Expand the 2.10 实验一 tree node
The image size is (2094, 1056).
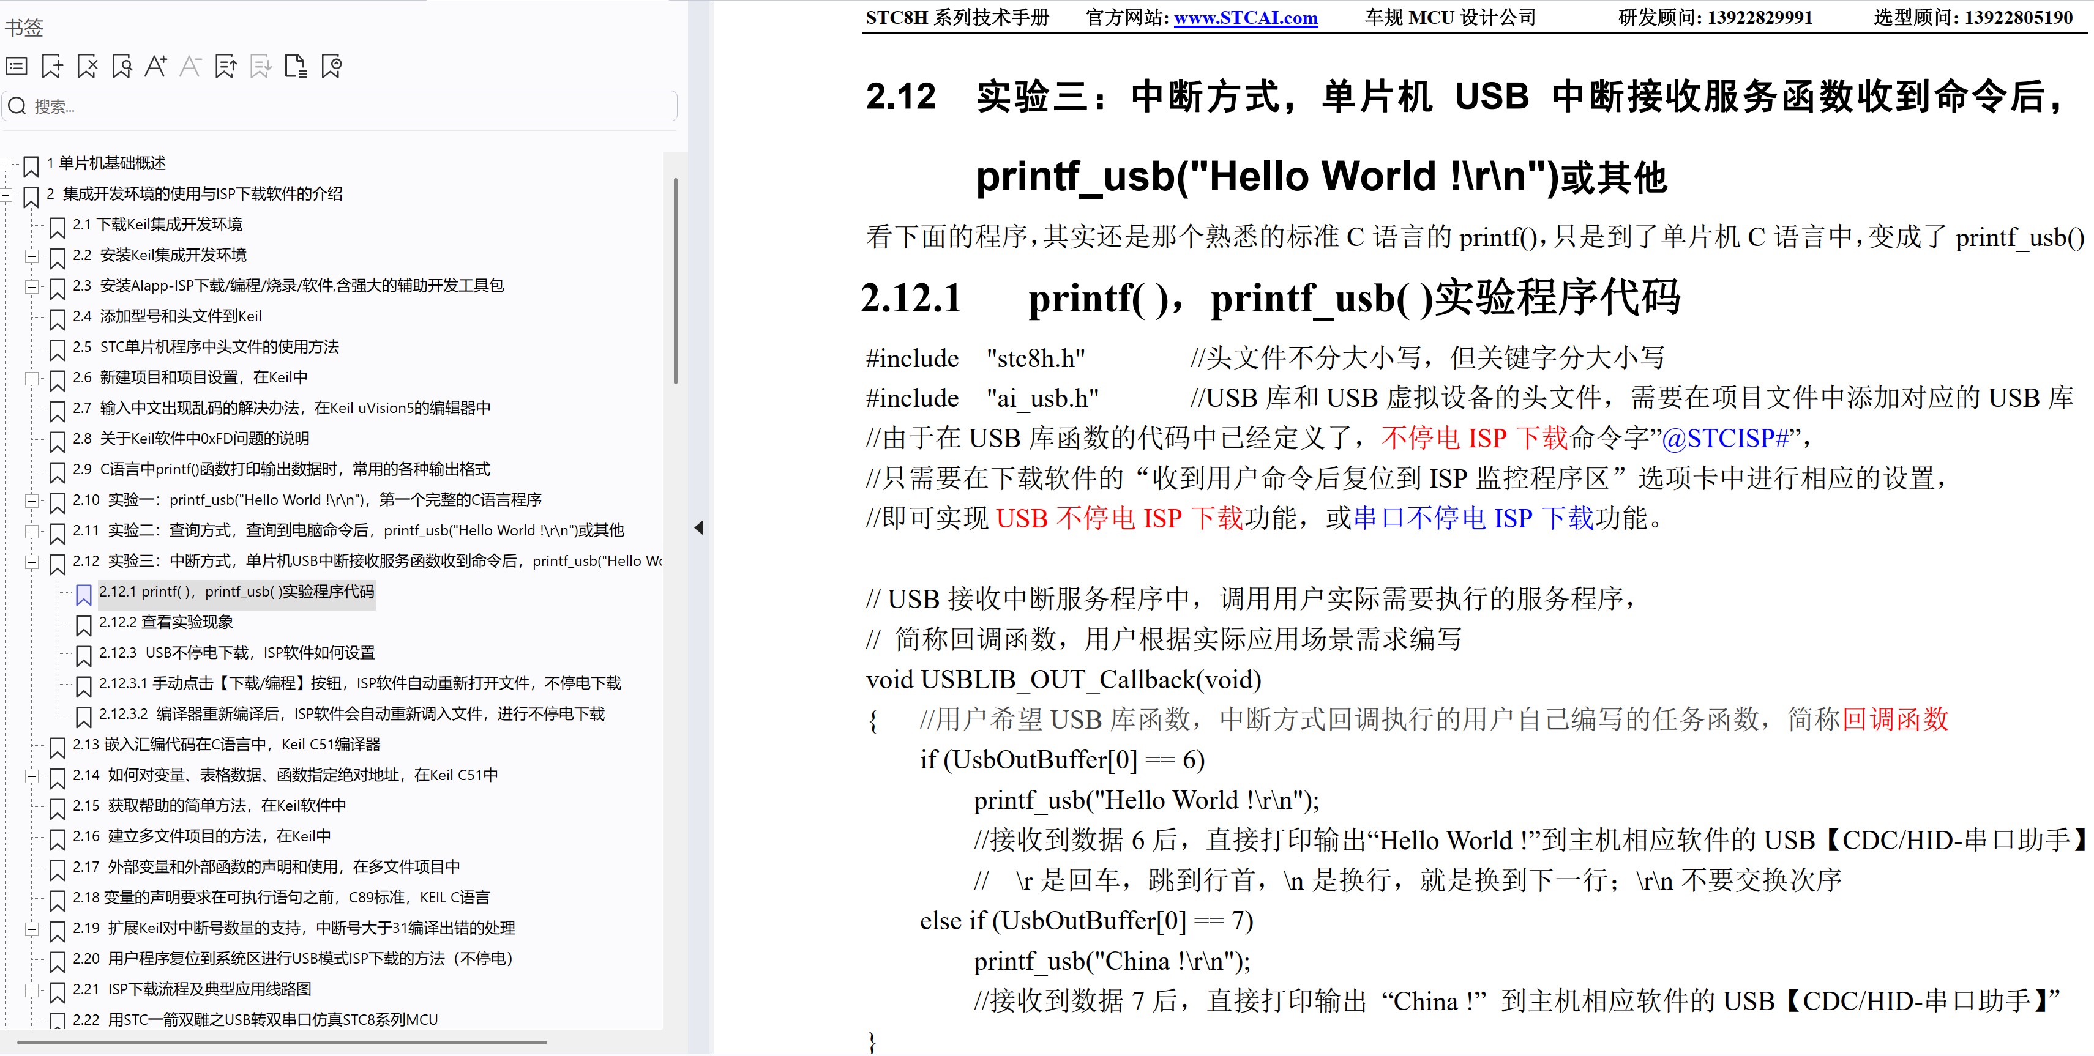[32, 501]
